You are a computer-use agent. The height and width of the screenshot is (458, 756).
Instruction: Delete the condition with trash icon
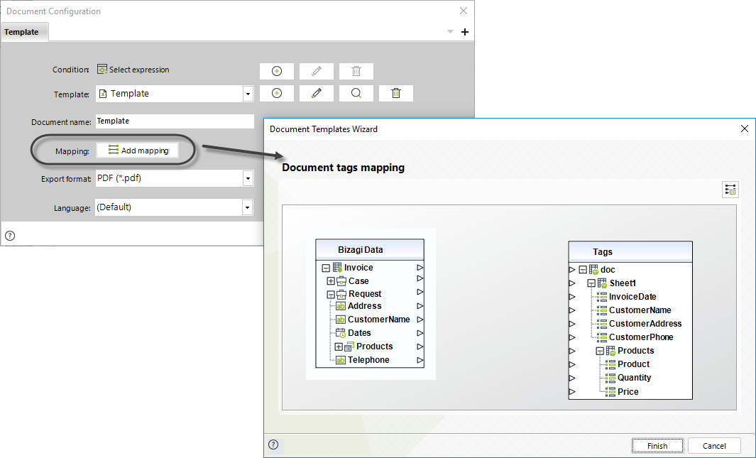(356, 71)
